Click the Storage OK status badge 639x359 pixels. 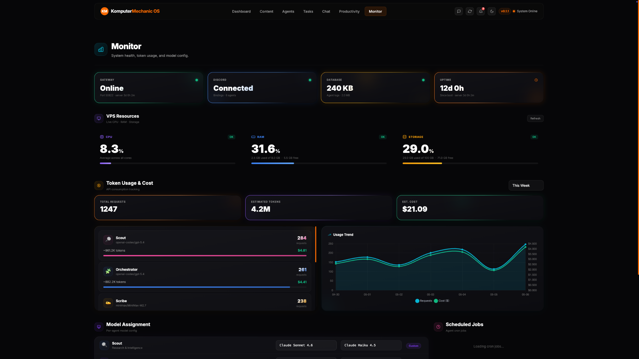[534, 137]
